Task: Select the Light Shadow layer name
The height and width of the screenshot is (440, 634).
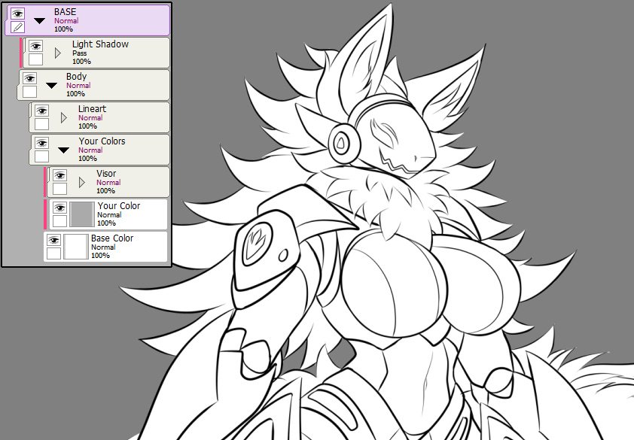Action: [100, 44]
